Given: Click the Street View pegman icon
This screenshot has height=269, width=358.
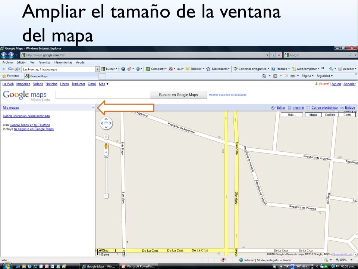Looking at the screenshot, I should [106, 146].
